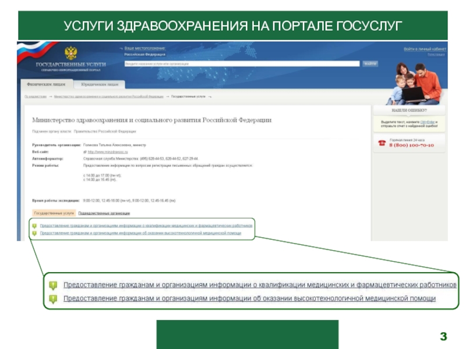The image size is (466, 349).
Task: Click the green bullet icon beside the medical qualification link
Action: click(34, 226)
